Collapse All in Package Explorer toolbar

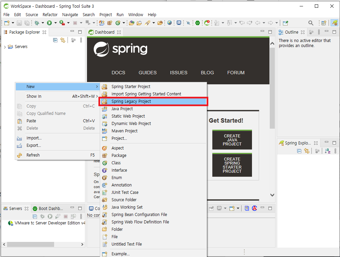tap(55, 40)
